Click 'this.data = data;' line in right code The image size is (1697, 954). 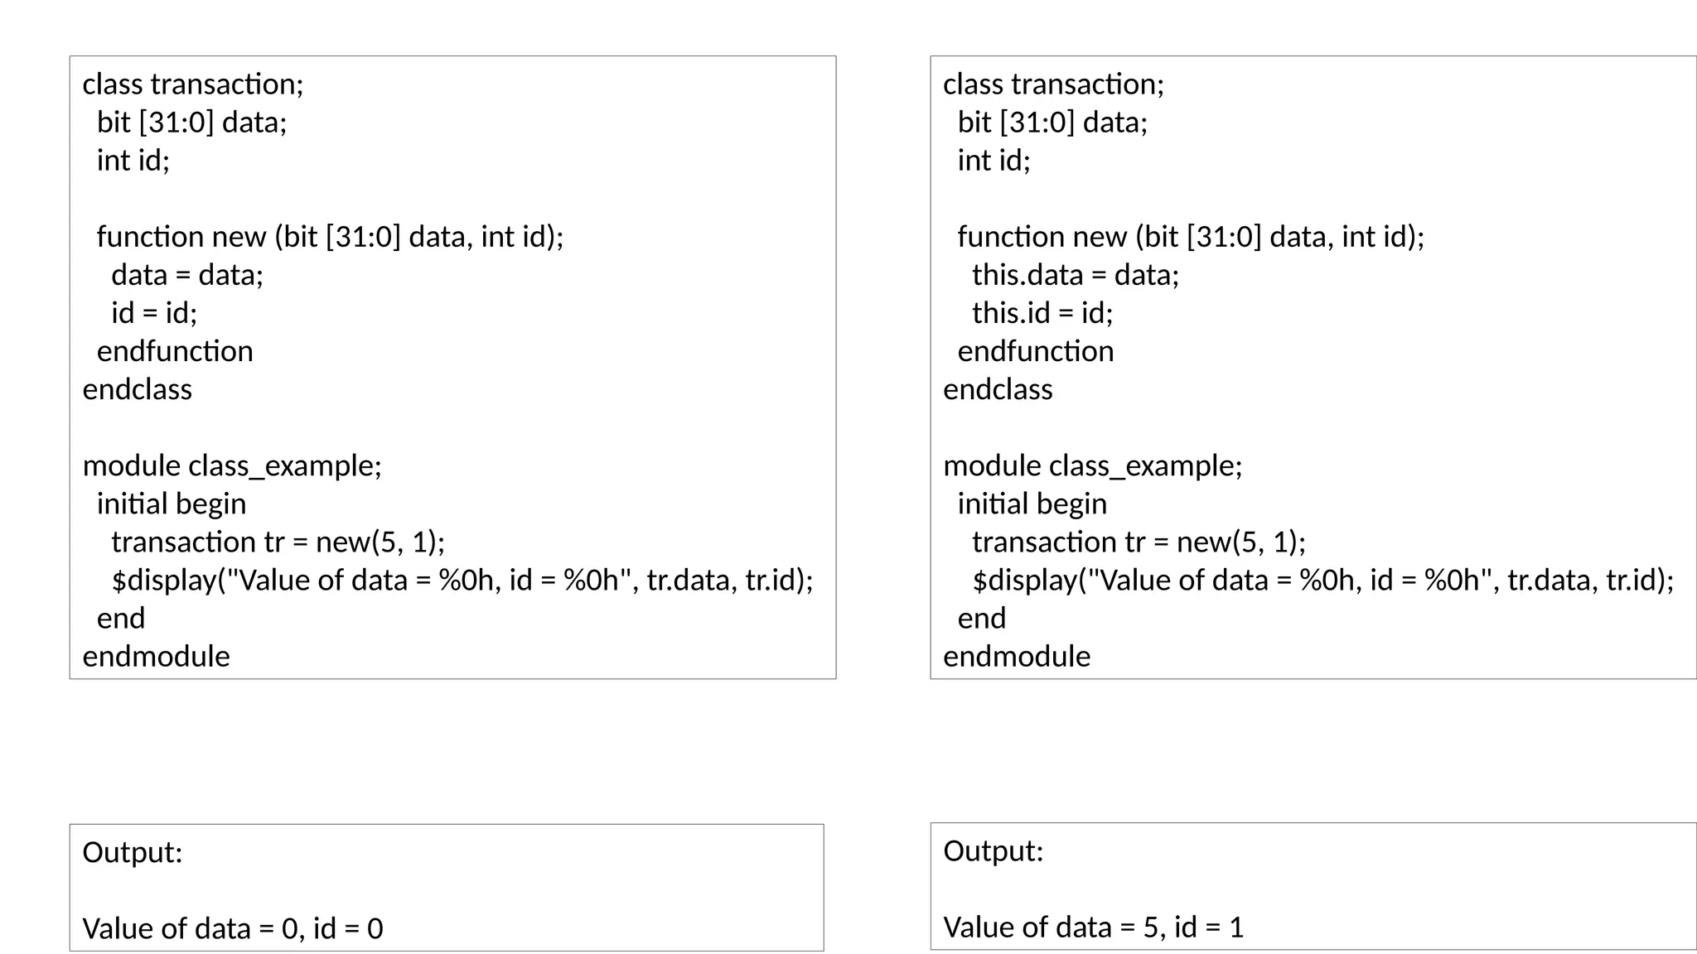(1075, 275)
